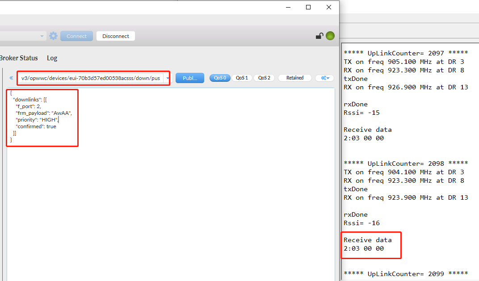
Task: Click the Disconnect button
Action: click(x=116, y=36)
